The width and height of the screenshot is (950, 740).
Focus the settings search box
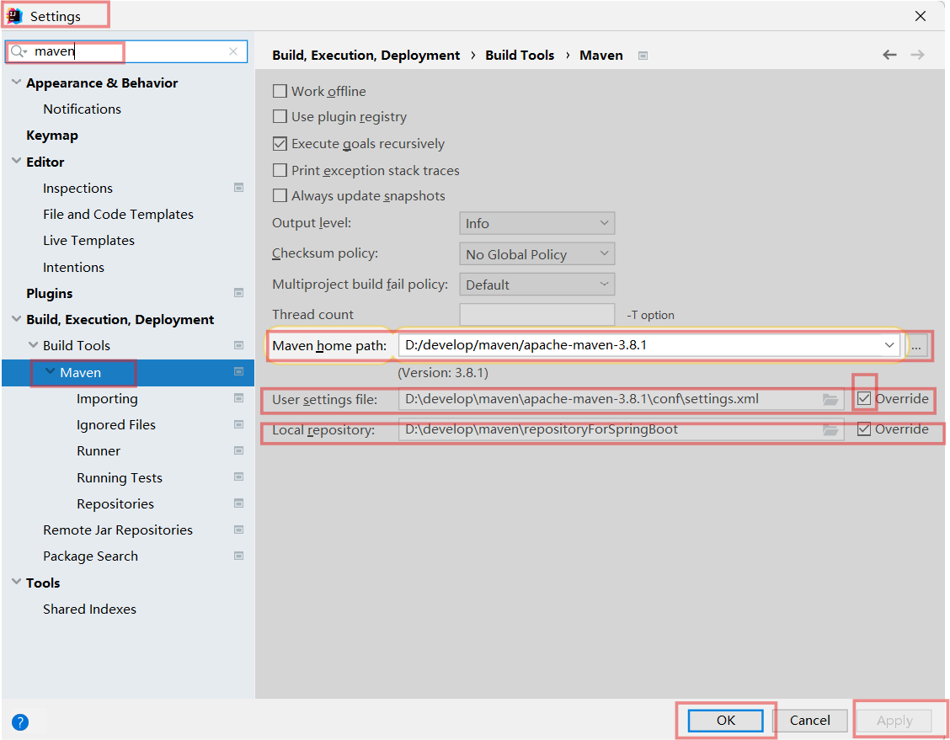coord(127,51)
